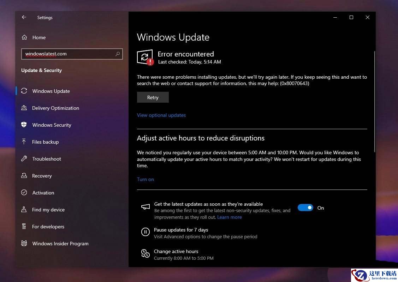Click the Error encountered status text

coord(185,54)
